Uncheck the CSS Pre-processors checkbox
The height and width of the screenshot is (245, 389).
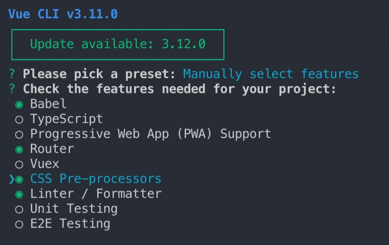tap(19, 179)
